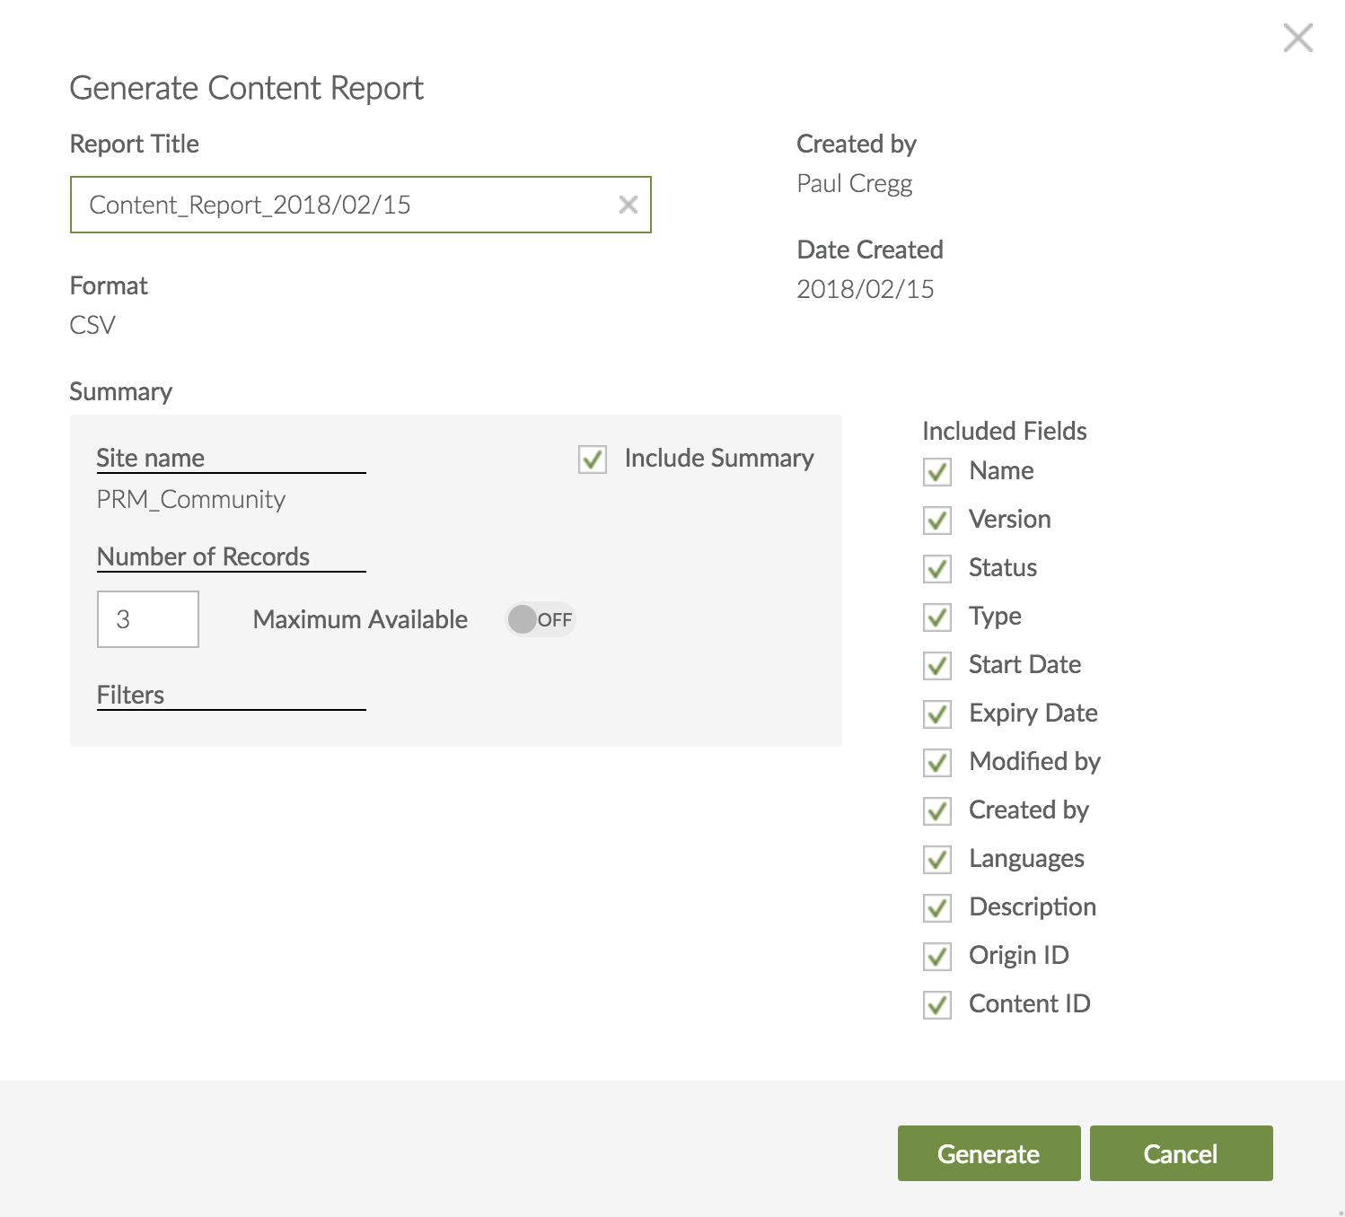Uncheck Created by in Included Fields
The image size is (1345, 1217).
[x=937, y=811]
